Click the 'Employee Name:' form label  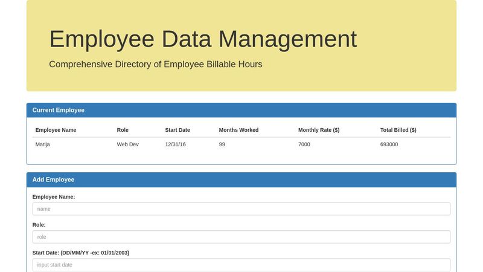point(54,197)
